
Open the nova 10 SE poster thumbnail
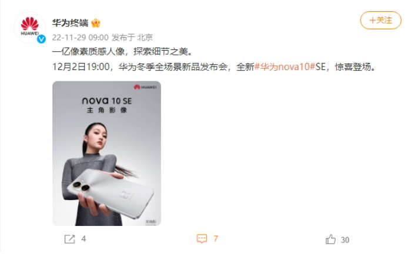106,154
